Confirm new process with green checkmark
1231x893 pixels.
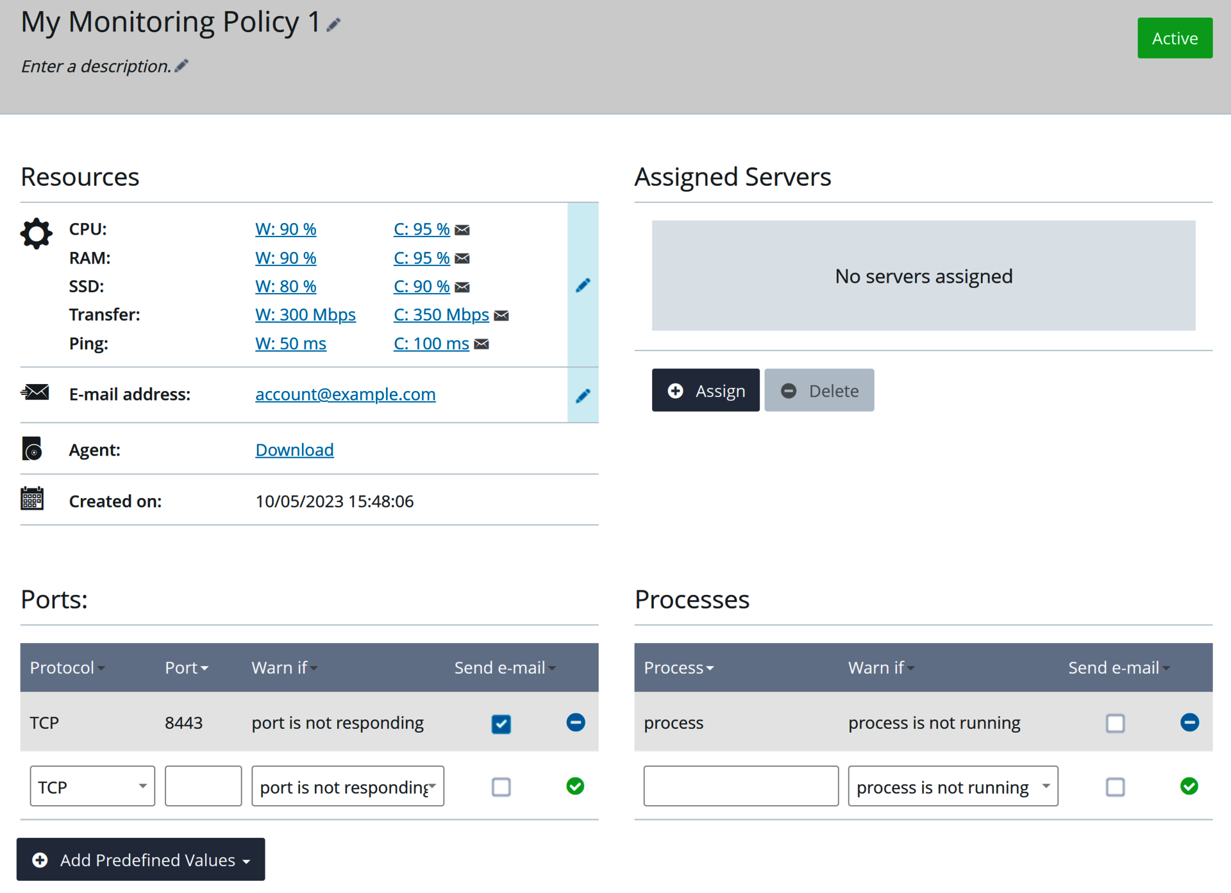[1189, 786]
